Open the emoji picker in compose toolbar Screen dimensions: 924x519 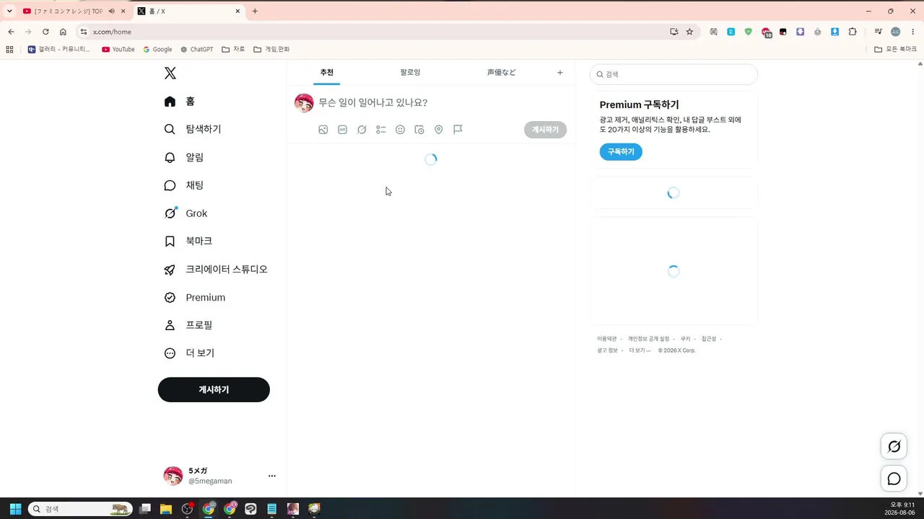(x=400, y=130)
